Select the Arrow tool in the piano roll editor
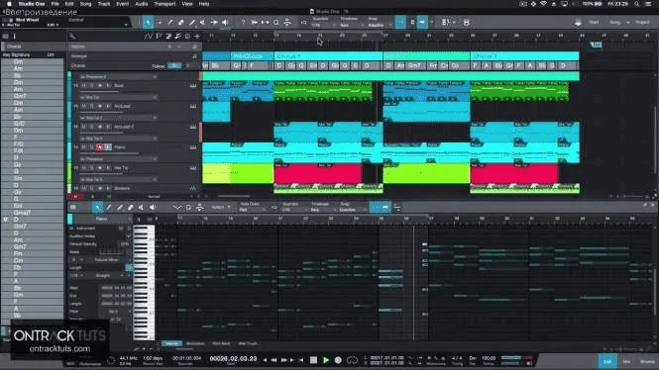659x370 pixels. [x=97, y=207]
